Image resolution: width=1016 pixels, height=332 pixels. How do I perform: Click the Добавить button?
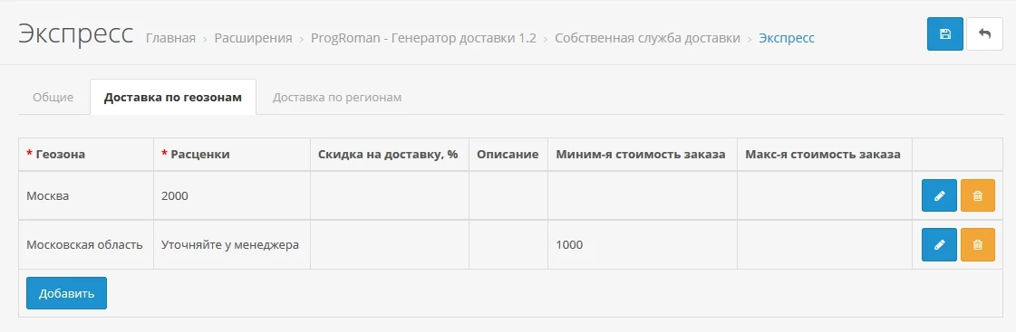[x=67, y=293]
